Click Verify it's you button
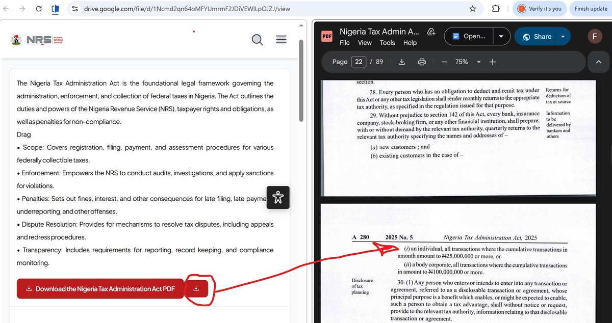Viewport: 612px width, 323px height. coord(539,9)
